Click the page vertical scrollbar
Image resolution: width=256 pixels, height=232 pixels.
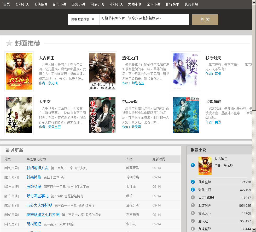(x=254, y=116)
